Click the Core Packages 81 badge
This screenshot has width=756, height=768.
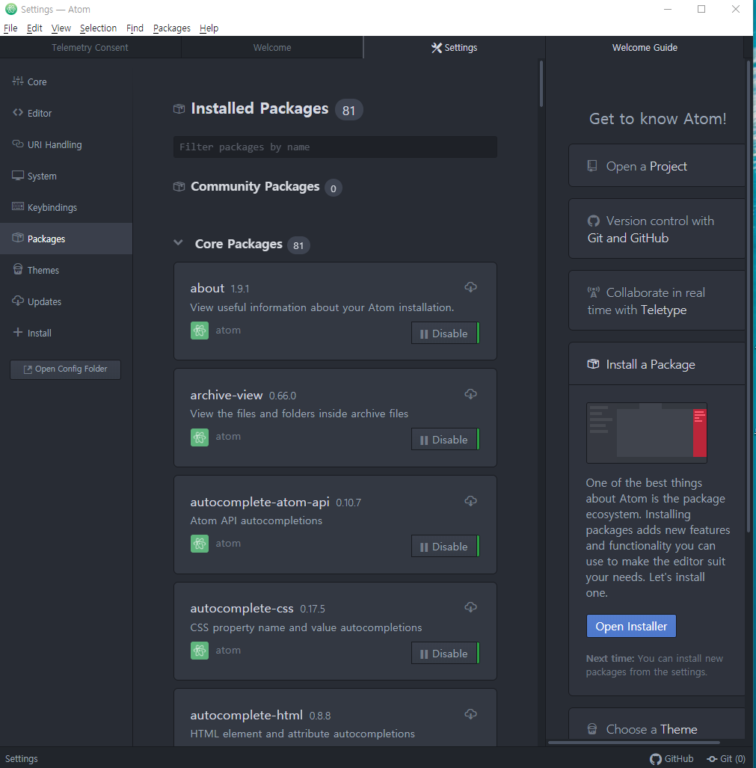(x=298, y=245)
